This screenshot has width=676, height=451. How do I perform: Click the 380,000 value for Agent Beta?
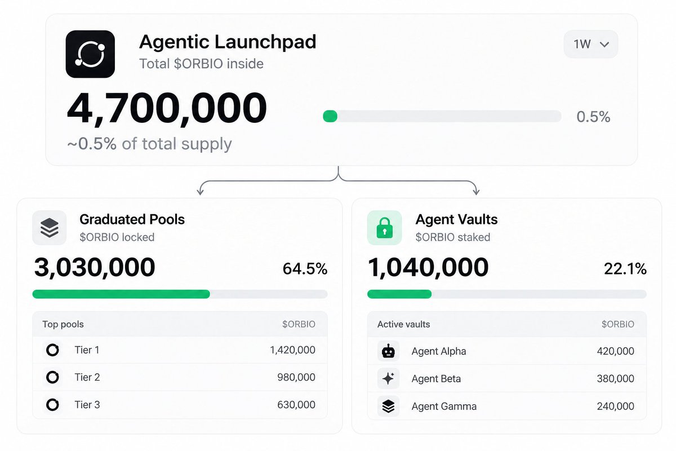(x=615, y=378)
